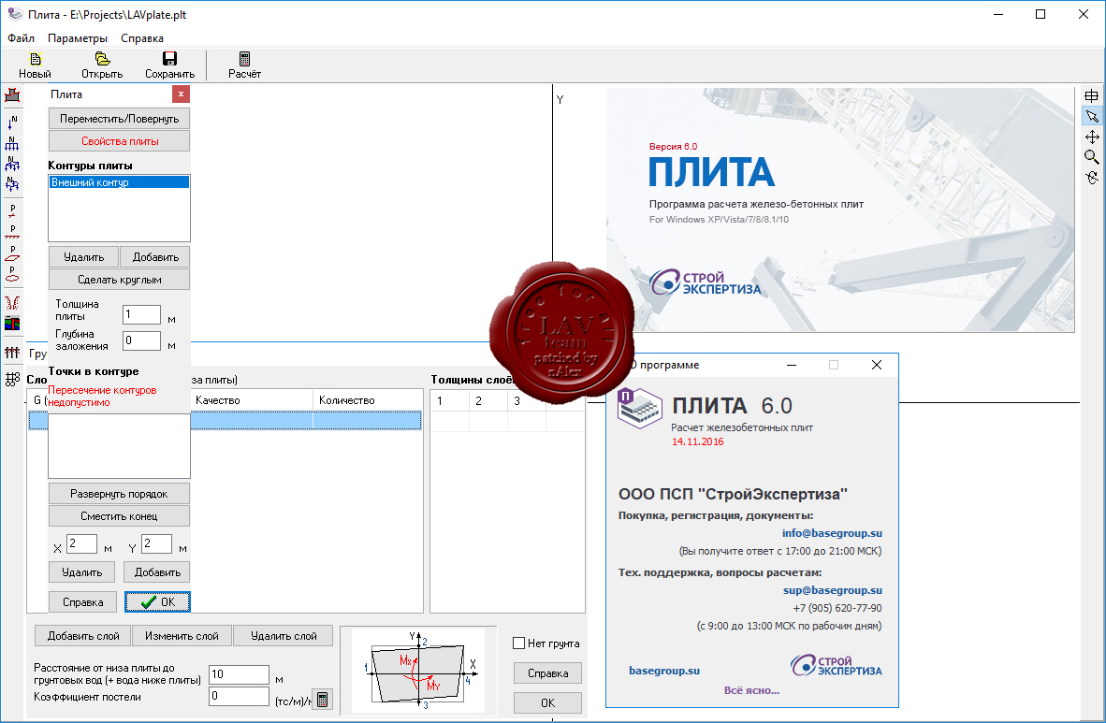Select the highlighted empty soil layer row
Image resolution: width=1106 pixels, height=723 pixels.
(225, 420)
